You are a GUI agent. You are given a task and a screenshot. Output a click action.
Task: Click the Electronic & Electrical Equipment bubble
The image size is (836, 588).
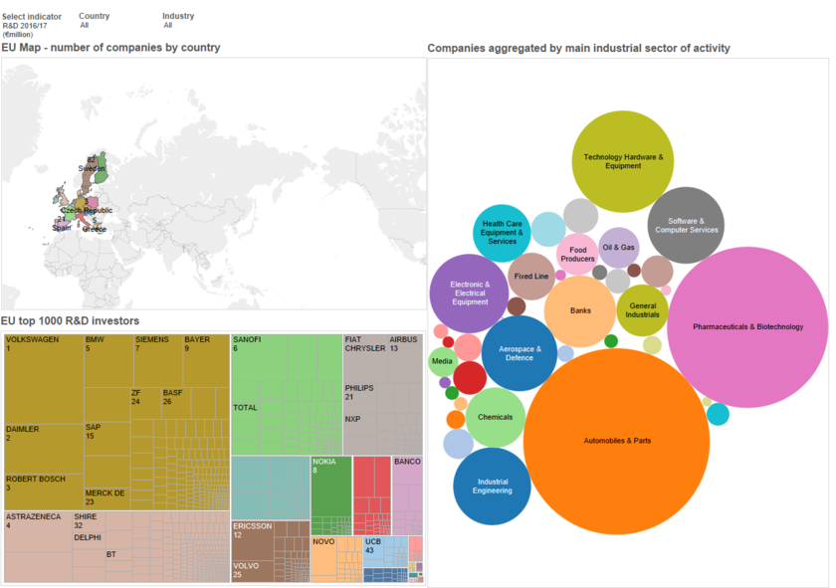click(470, 294)
